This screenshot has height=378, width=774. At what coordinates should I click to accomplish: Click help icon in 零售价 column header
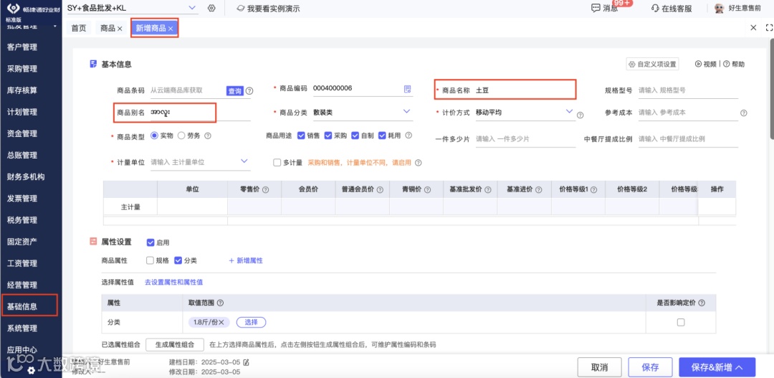coord(266,190)
